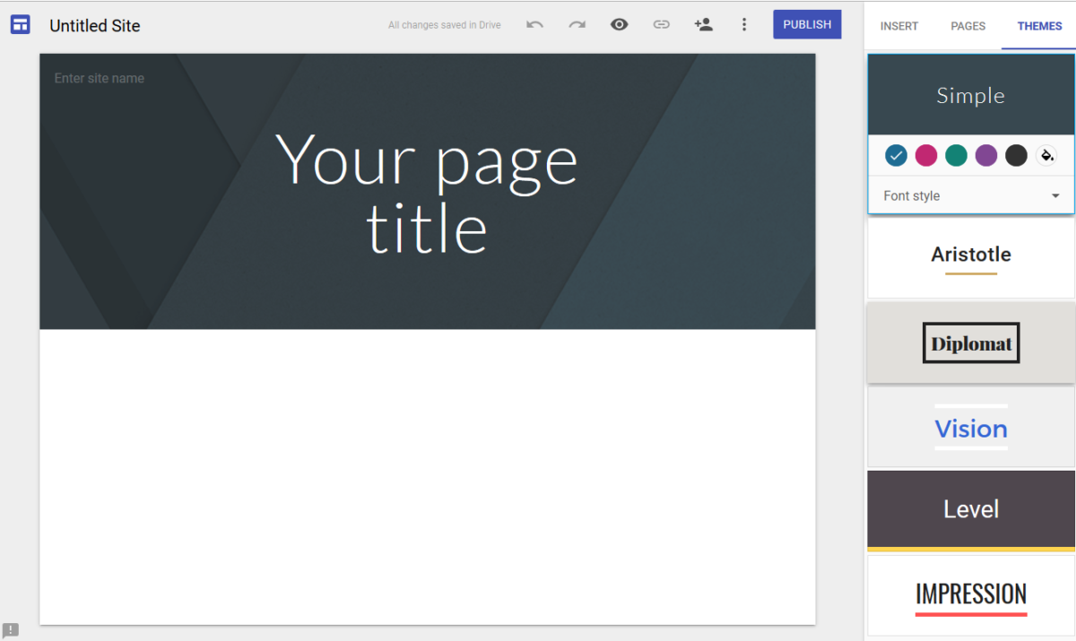Copy published site link icon
The height and width of the screenshot is (641, 1076).
coord(661,24)
